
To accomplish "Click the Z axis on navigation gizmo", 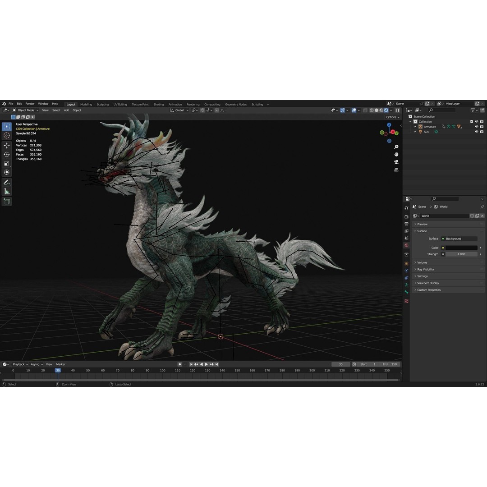I will point(389,124).
